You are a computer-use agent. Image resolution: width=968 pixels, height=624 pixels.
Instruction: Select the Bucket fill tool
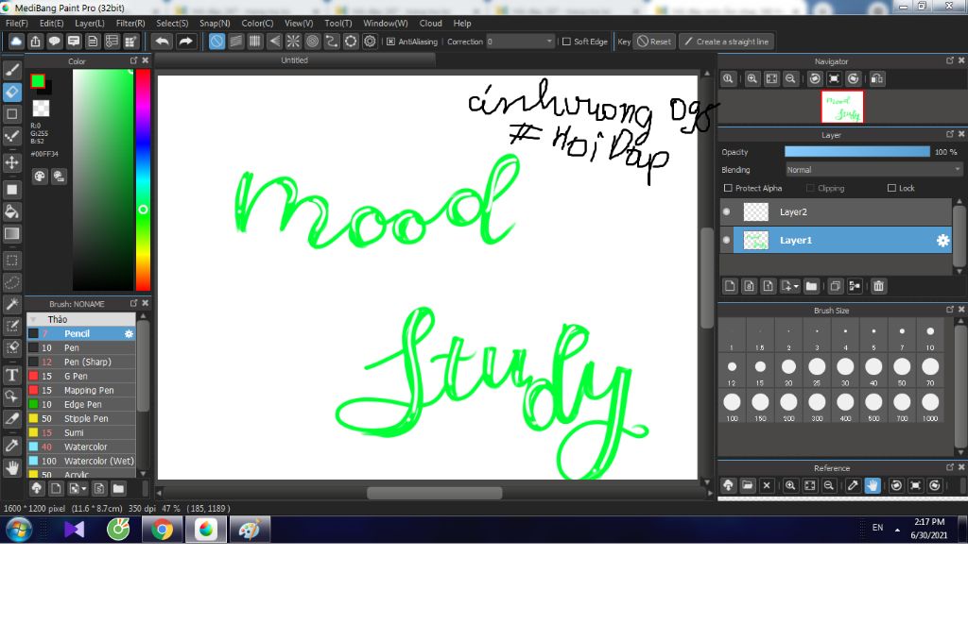pos(11,211)
